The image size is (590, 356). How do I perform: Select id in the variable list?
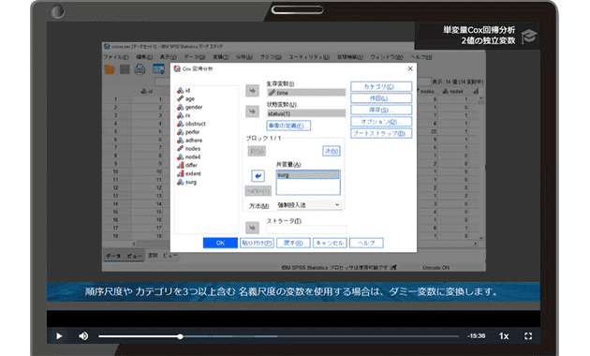tap(187, 90)
